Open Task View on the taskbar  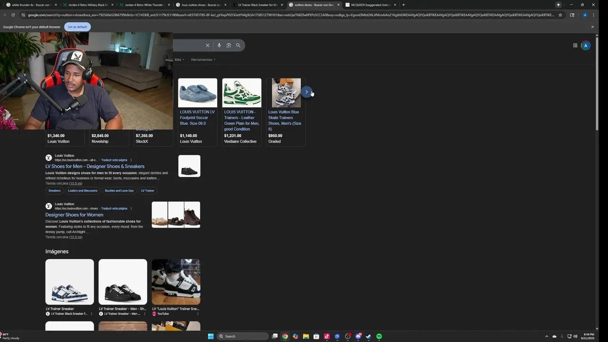coord(275,336)
